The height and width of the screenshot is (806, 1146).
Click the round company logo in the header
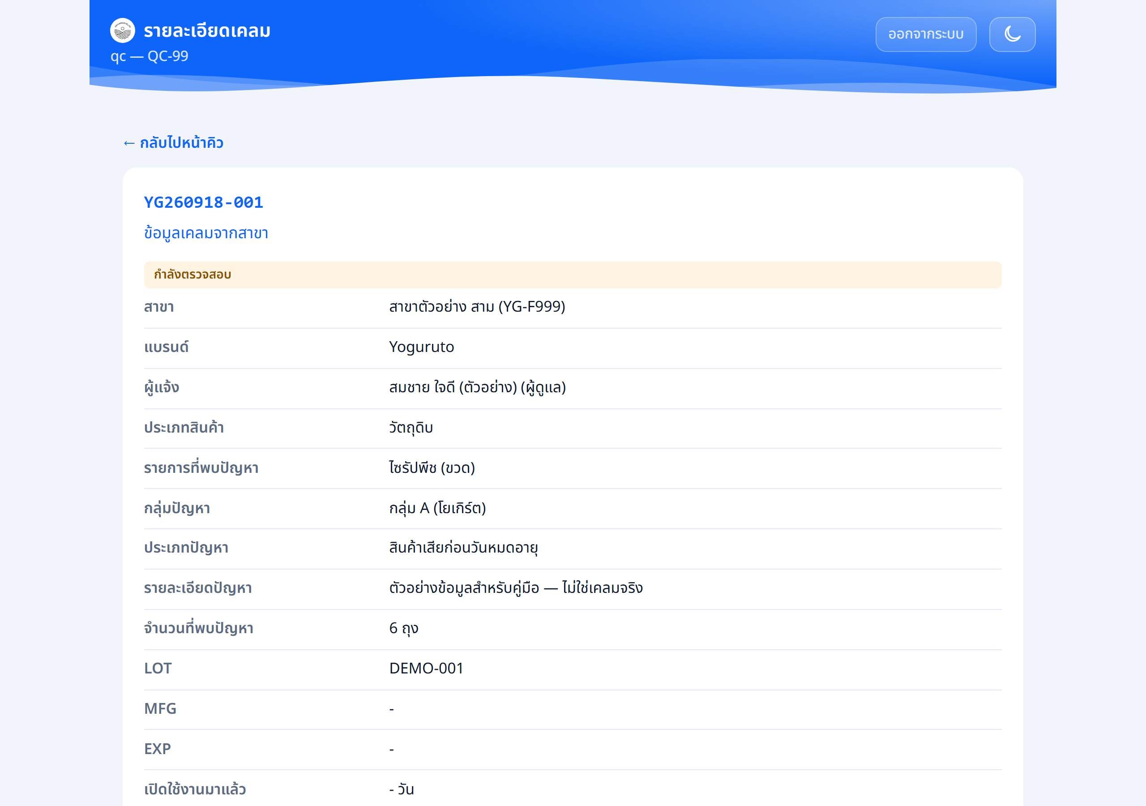122,31
